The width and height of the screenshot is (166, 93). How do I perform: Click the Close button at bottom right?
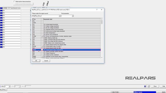point(155,86)
